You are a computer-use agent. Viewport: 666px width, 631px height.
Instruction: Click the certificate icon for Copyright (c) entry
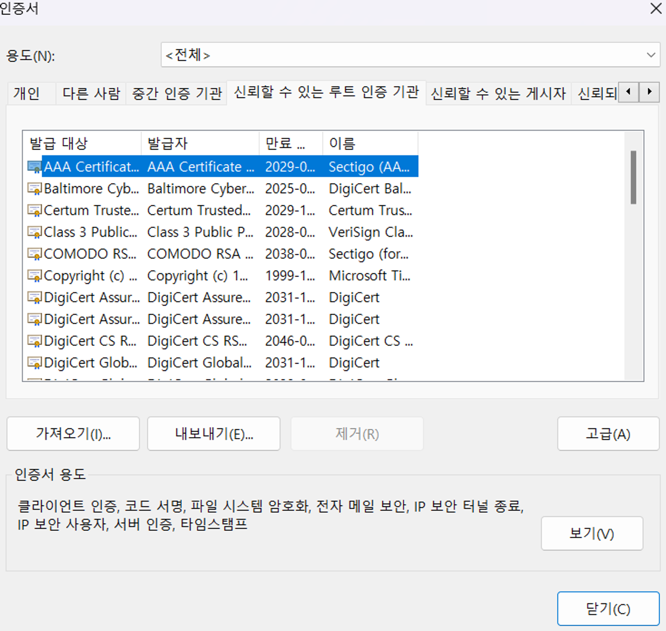pos(34,276)
